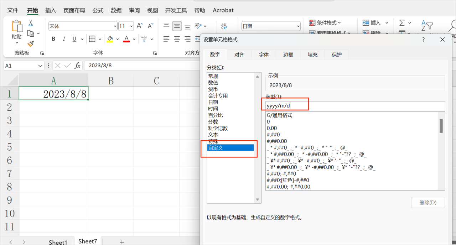
Task: Click the wrap text abc icon
Action: pos(224,26)
